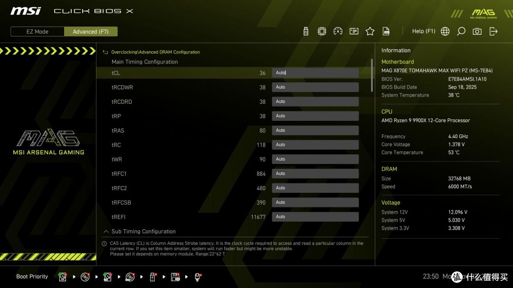Switch to Advanced (F7) tab

91,32
